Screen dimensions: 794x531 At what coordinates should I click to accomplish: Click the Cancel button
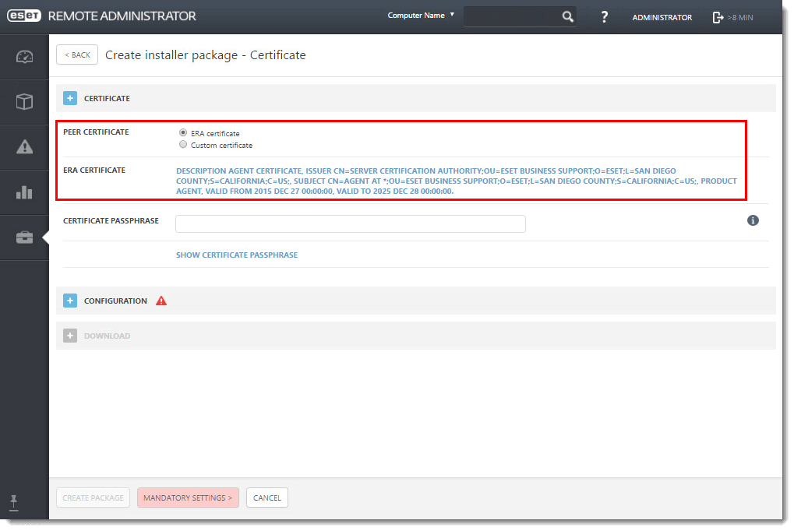(x=266, y=498)
